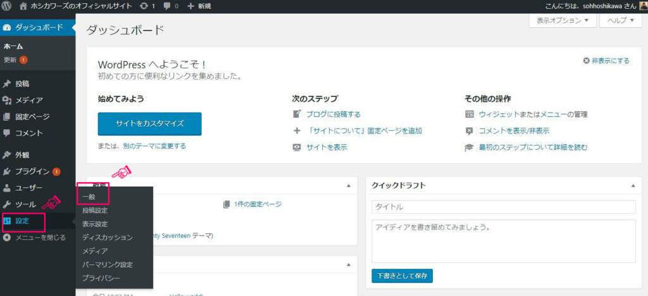This screenshot has height=296, width=648.
Task: Follow the 「サイトについて」固定ページを追加 link
Action: pos(364,131)
